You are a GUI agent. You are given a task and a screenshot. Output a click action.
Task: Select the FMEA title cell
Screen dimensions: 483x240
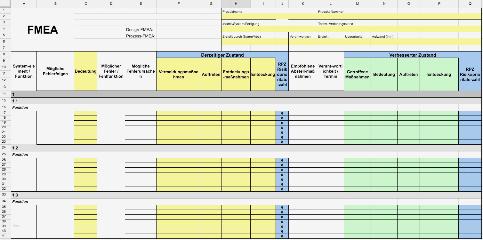42,29
